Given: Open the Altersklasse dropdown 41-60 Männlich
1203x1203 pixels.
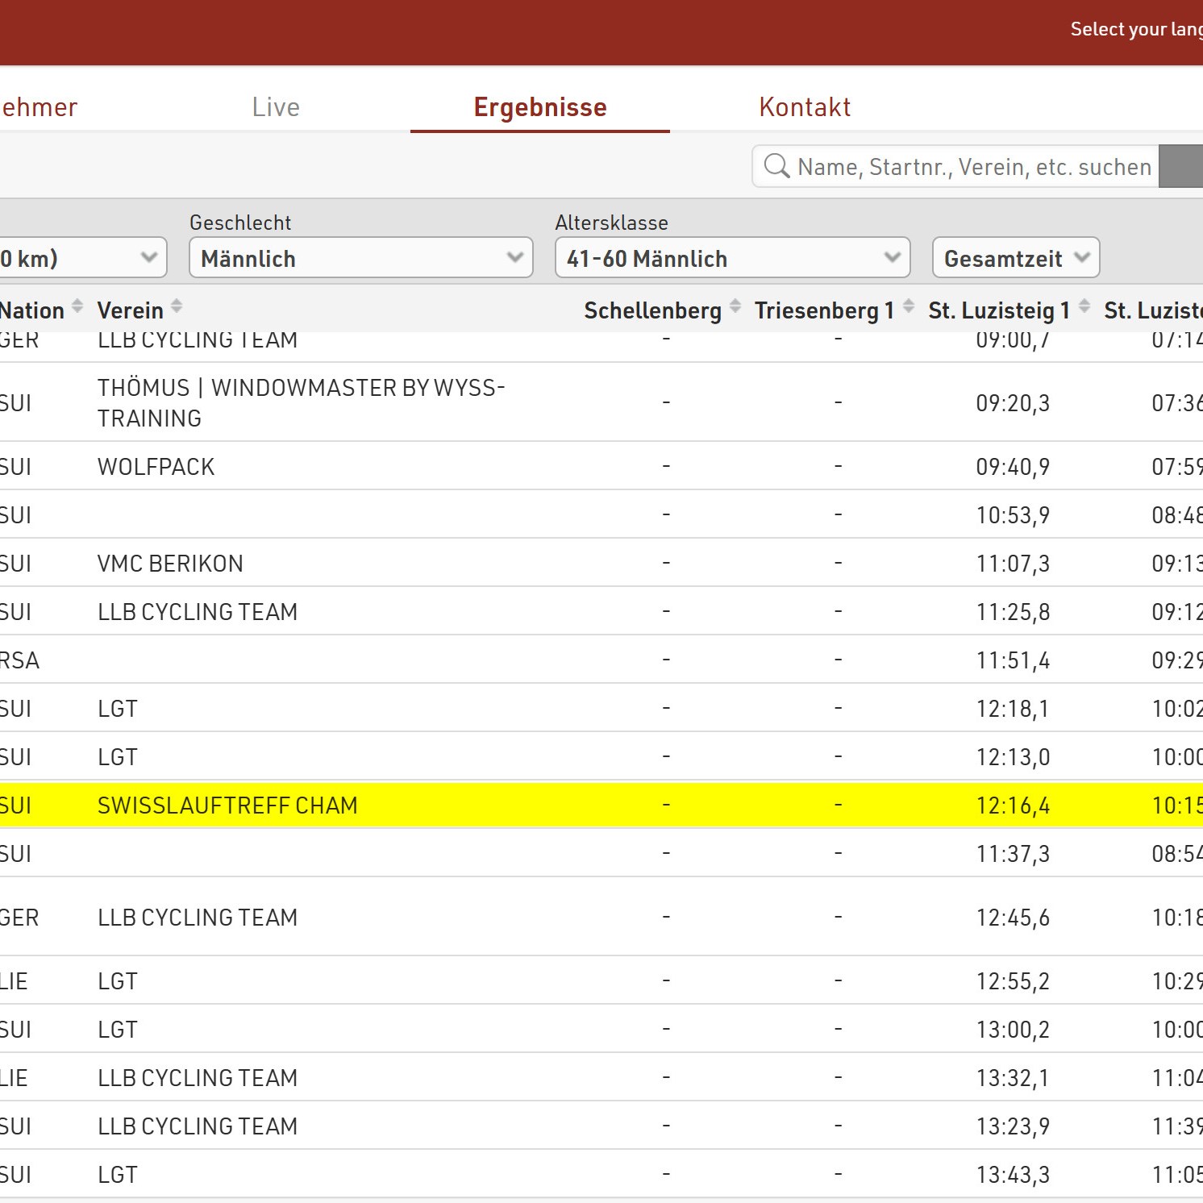Looking at the screenshot, I should 732,258.
